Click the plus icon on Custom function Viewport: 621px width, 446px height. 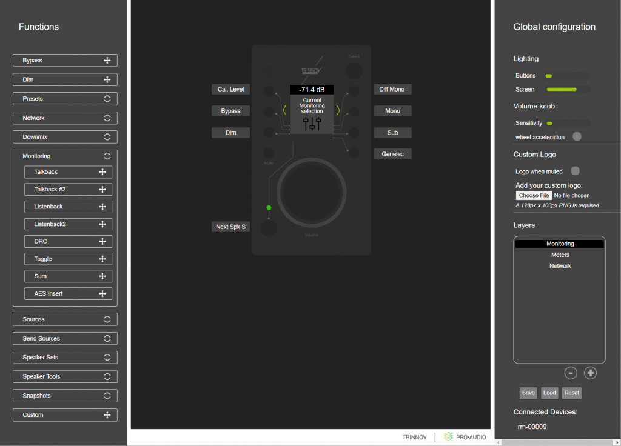coord(107,414)
